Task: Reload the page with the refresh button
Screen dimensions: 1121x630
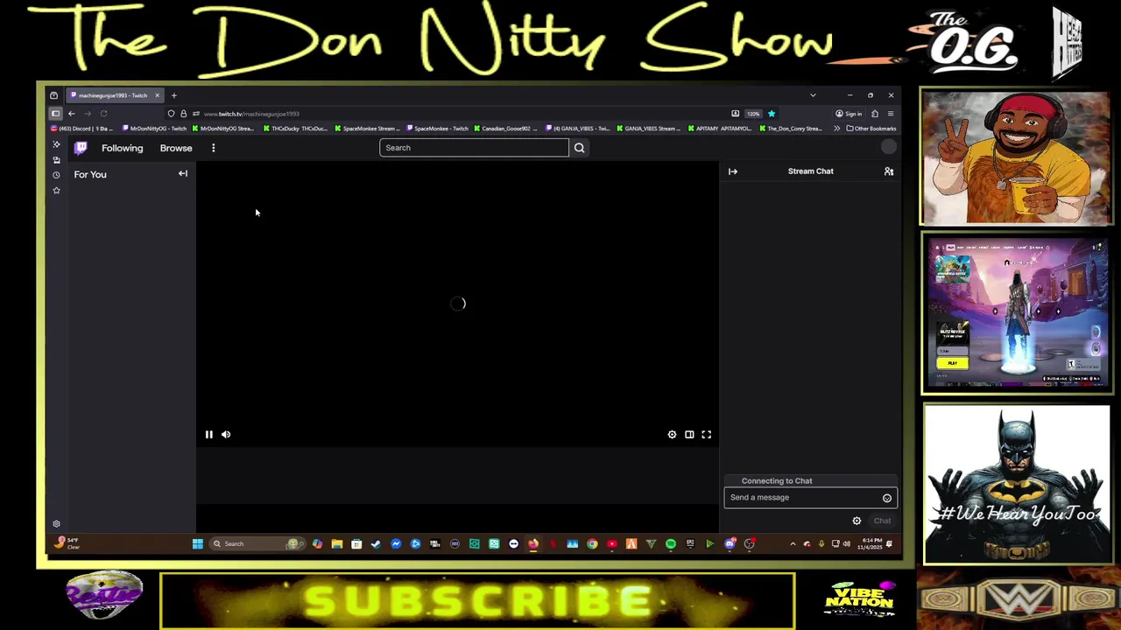Action: point(103,114)
